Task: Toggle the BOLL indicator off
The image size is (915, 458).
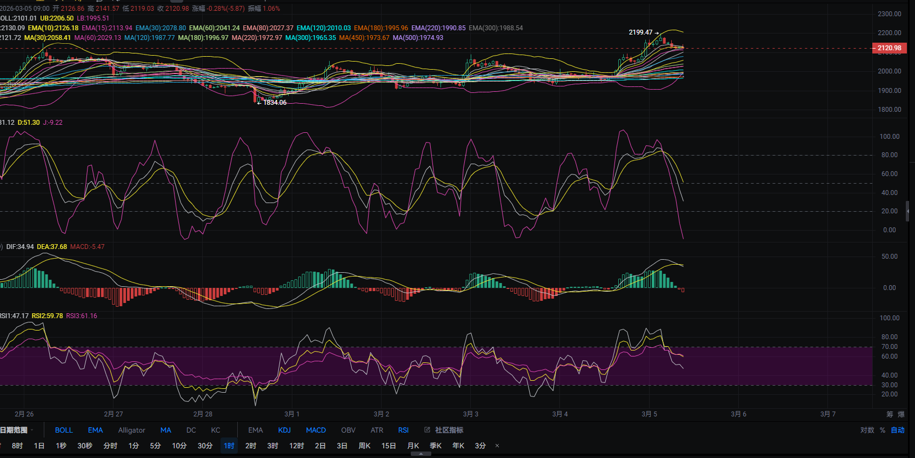Action: pyautogui.click(x=64, y=430)
